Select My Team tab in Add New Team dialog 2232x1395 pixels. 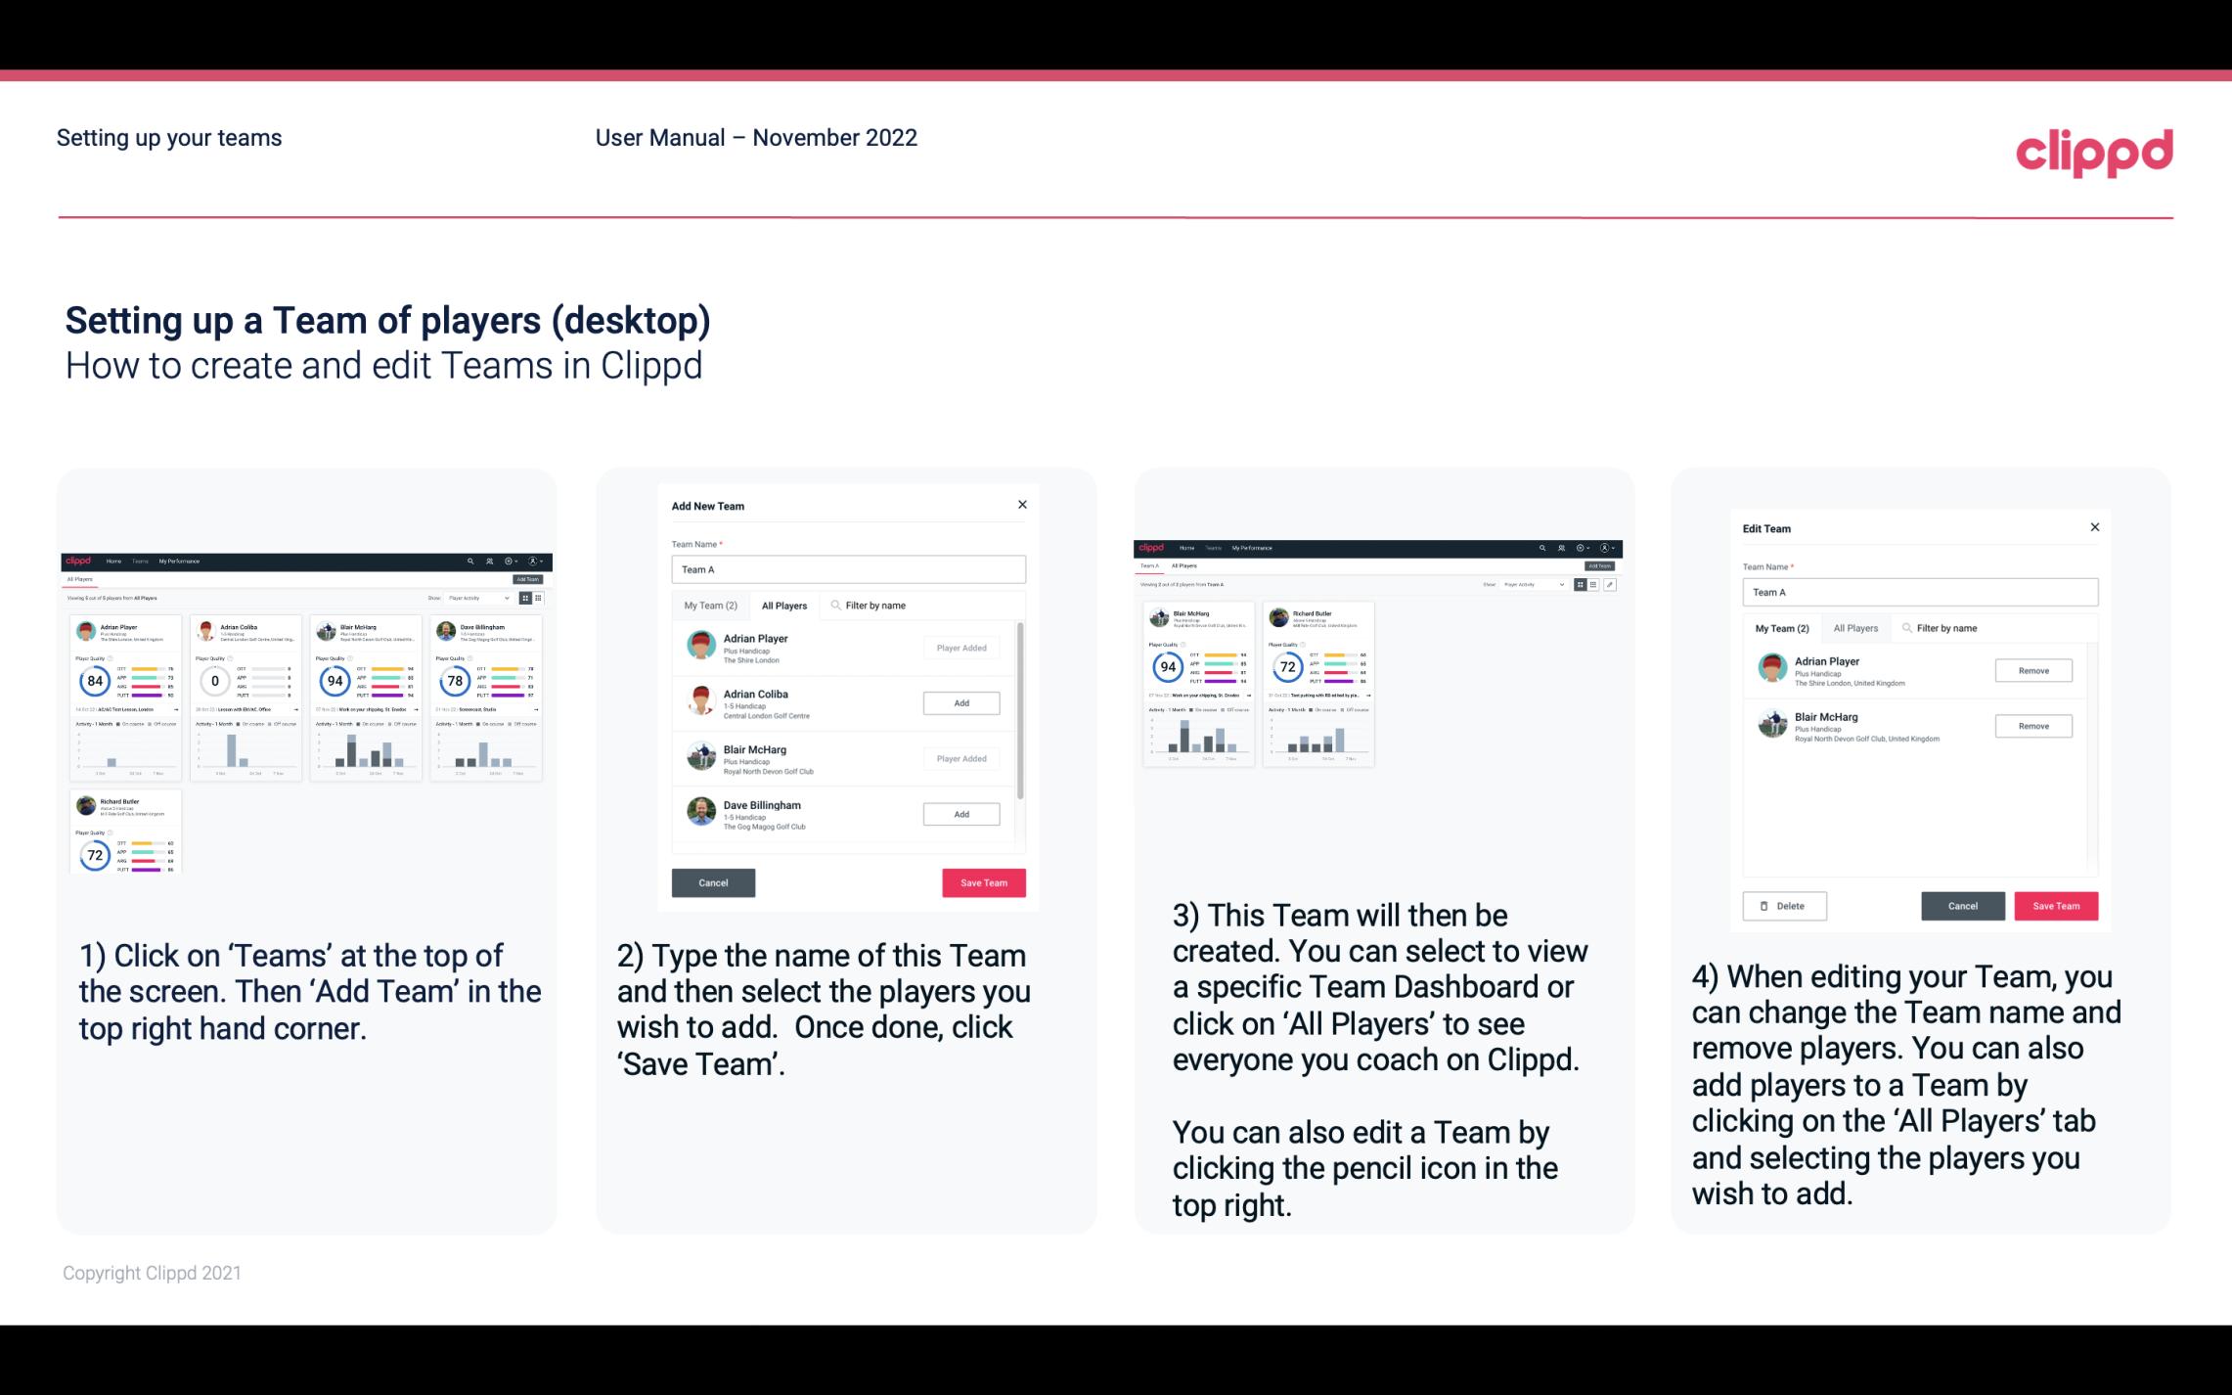pos(709,605)
